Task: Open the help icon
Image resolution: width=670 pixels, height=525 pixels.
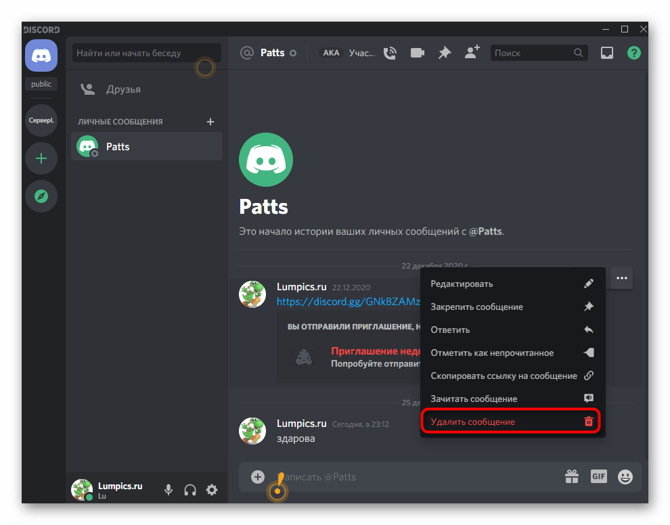Action: click(633, 53)
